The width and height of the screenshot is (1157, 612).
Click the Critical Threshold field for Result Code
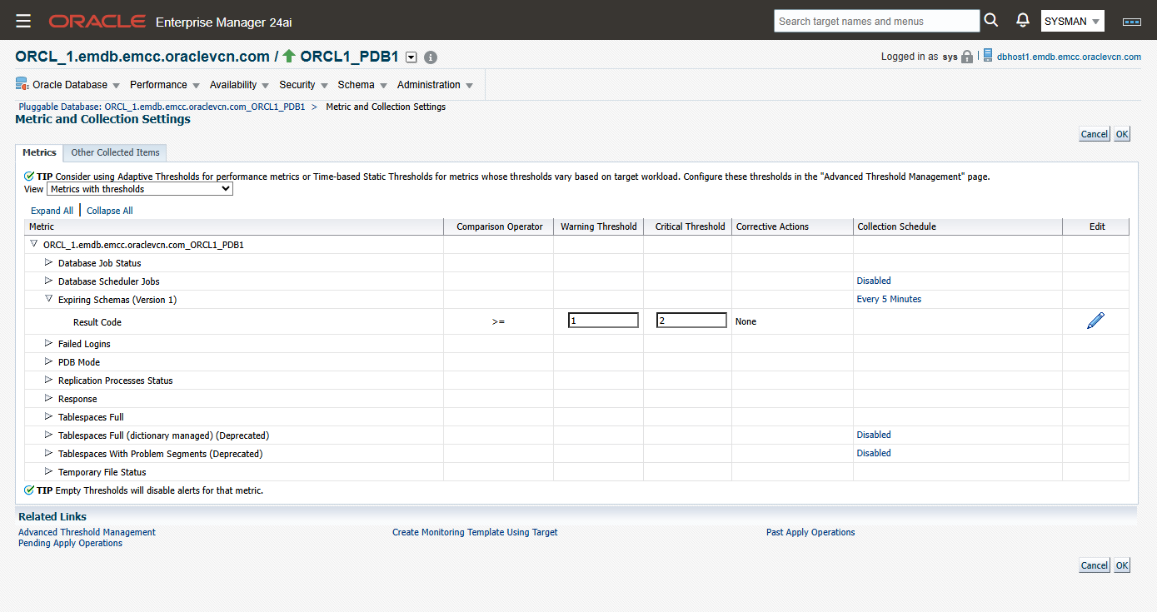[691, 321]
